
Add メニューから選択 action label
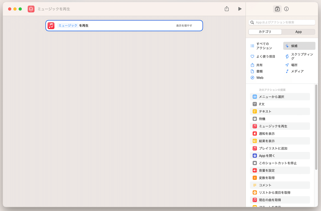(x=272, y=97)
